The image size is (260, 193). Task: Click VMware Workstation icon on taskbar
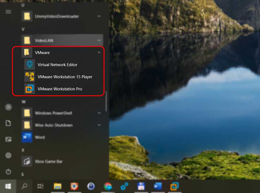click(175, 186)
